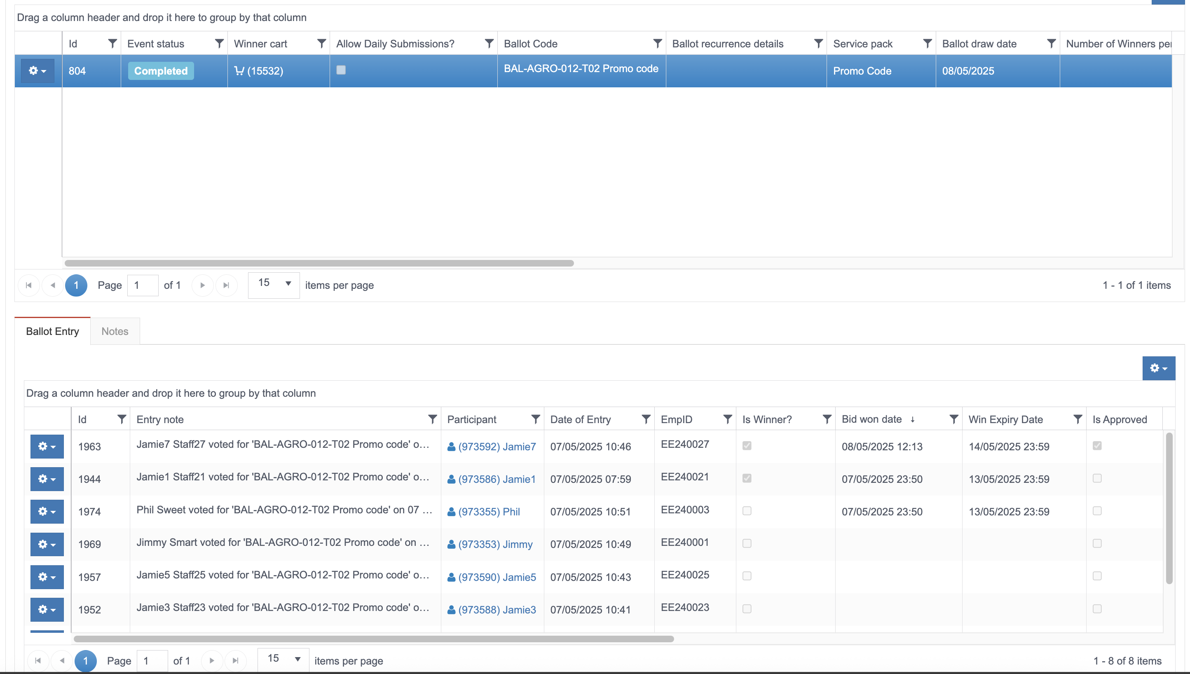Open the Participant column filter
This screenshot has width=1190, height=674.
[x=535, y=419]
